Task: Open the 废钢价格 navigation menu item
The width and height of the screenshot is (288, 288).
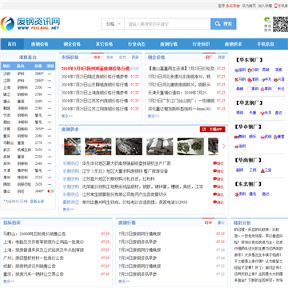Action: pos(39,44)
